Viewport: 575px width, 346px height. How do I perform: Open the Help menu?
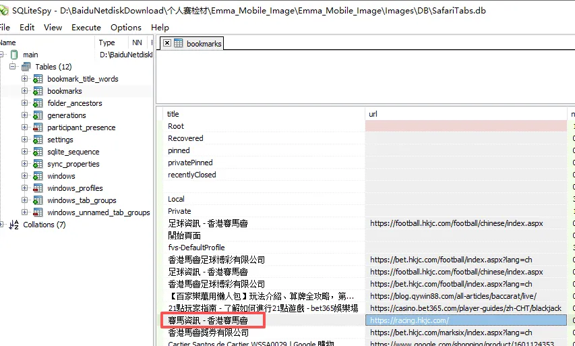(x=160, y=28)
